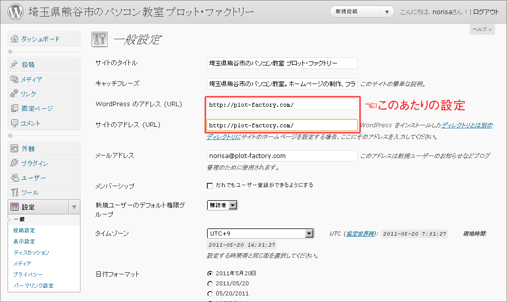Open ダッシュボード menu
The width and height of the screenshot is (507, 302).
point(40,39)
